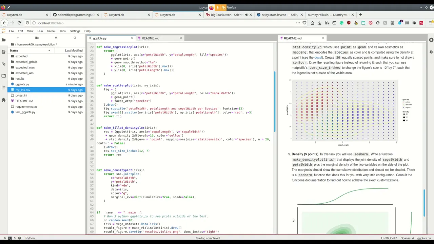
Task: Open the results folder
Action: tap(46, 79)
